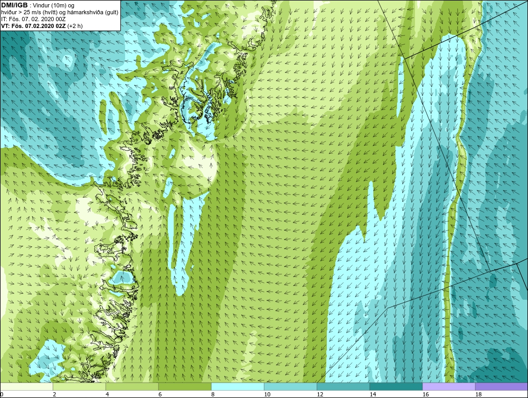The height and width of the screenshot is (398, 528).
Task: Click the 0–2 m/s palest legend swatch
Action: point(26,386)
